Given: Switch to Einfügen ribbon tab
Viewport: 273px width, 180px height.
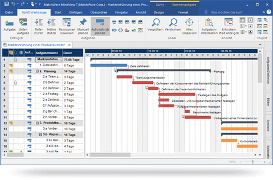Looking at the screenshot, I should coord(76,12).
